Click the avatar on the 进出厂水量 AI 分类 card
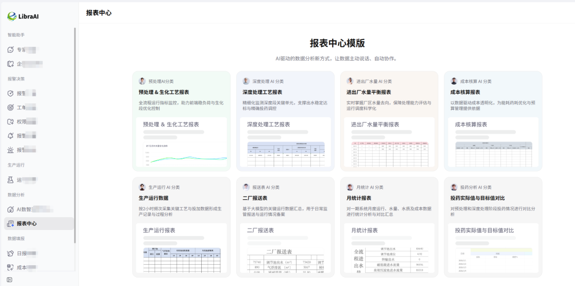 [x=350, y=81]
